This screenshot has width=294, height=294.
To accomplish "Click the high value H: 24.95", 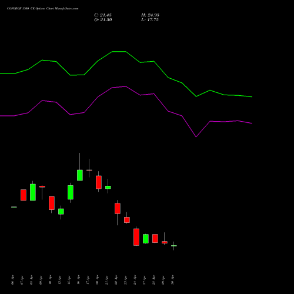I will tap(150, 15).
